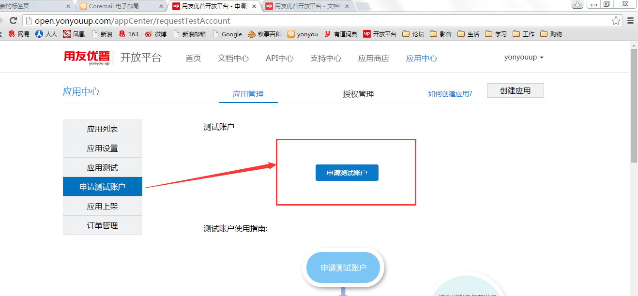This screenshot has width=638, height=296.
Task: Open the 工作 bookmark folder
Action: pos(523,34)
